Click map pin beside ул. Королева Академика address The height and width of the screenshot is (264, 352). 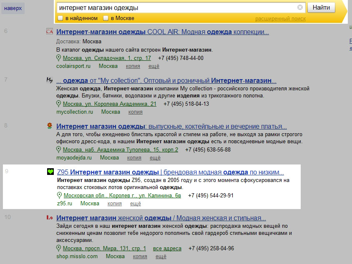click(58, 104)
